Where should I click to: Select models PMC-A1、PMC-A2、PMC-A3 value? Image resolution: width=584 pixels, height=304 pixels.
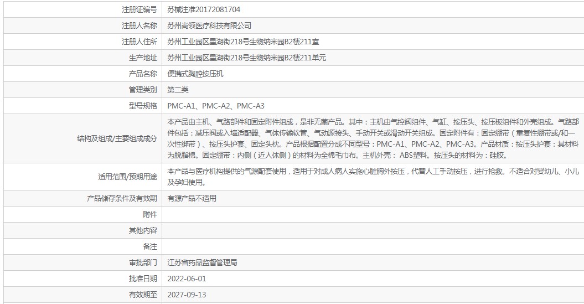216,106
